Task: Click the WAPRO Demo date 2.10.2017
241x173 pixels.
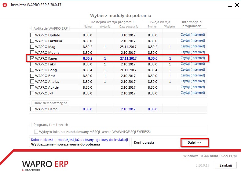Action: pyautogui.click(x=128, y=109)
